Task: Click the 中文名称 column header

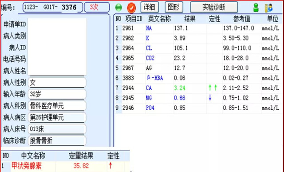Action: (33, 156)
